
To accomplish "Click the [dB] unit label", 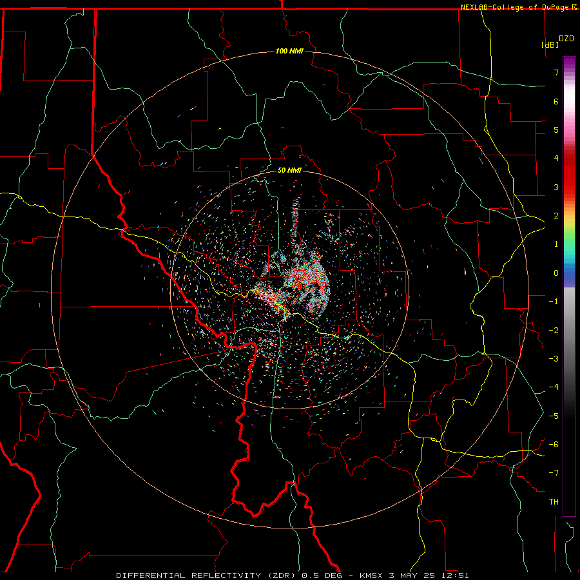I will pyautogui.click(x=550, y=44).
